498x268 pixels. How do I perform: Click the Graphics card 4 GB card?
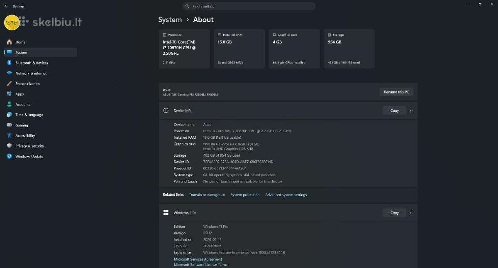pos(294,49)
